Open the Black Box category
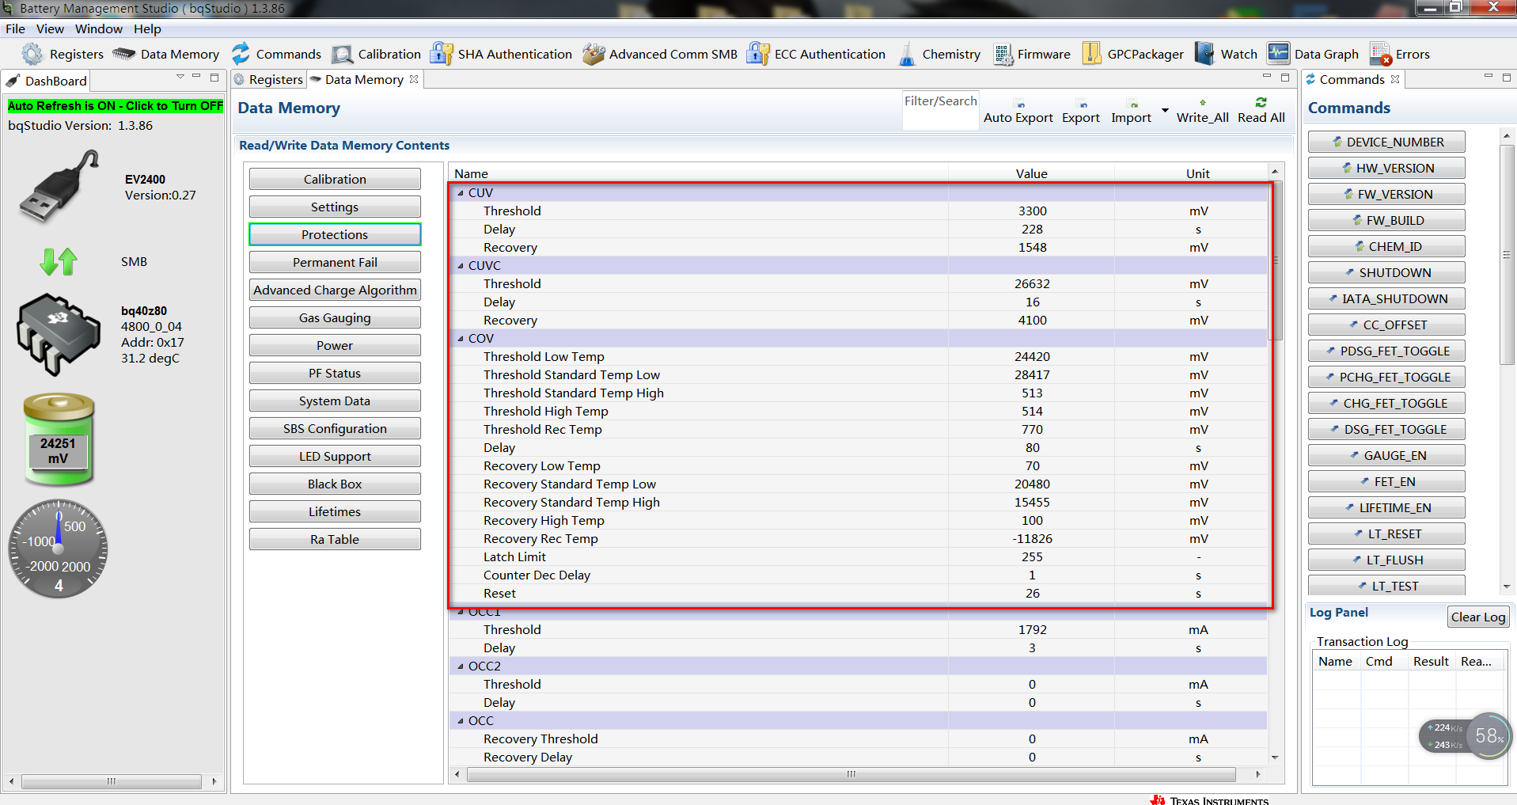This screenshot has width=1517, height=805. (x=335, y=484)
